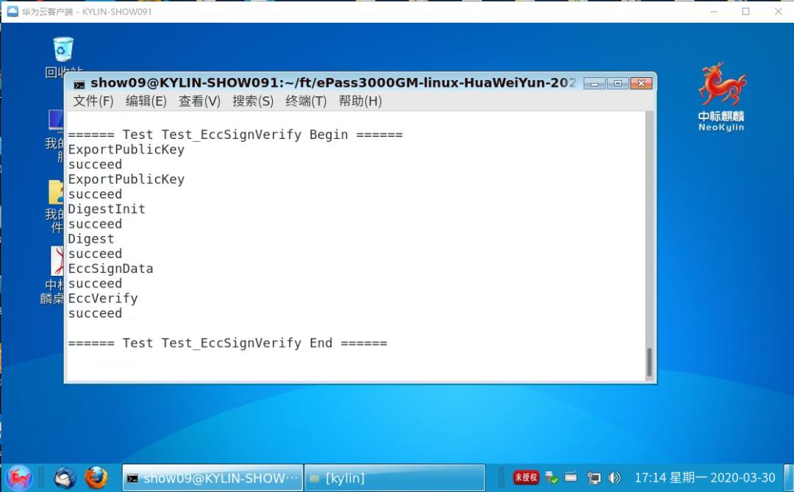Launch Firefox from the taskbar
The width and height of the screenshot is (794, 492).
tap(96, 478)
